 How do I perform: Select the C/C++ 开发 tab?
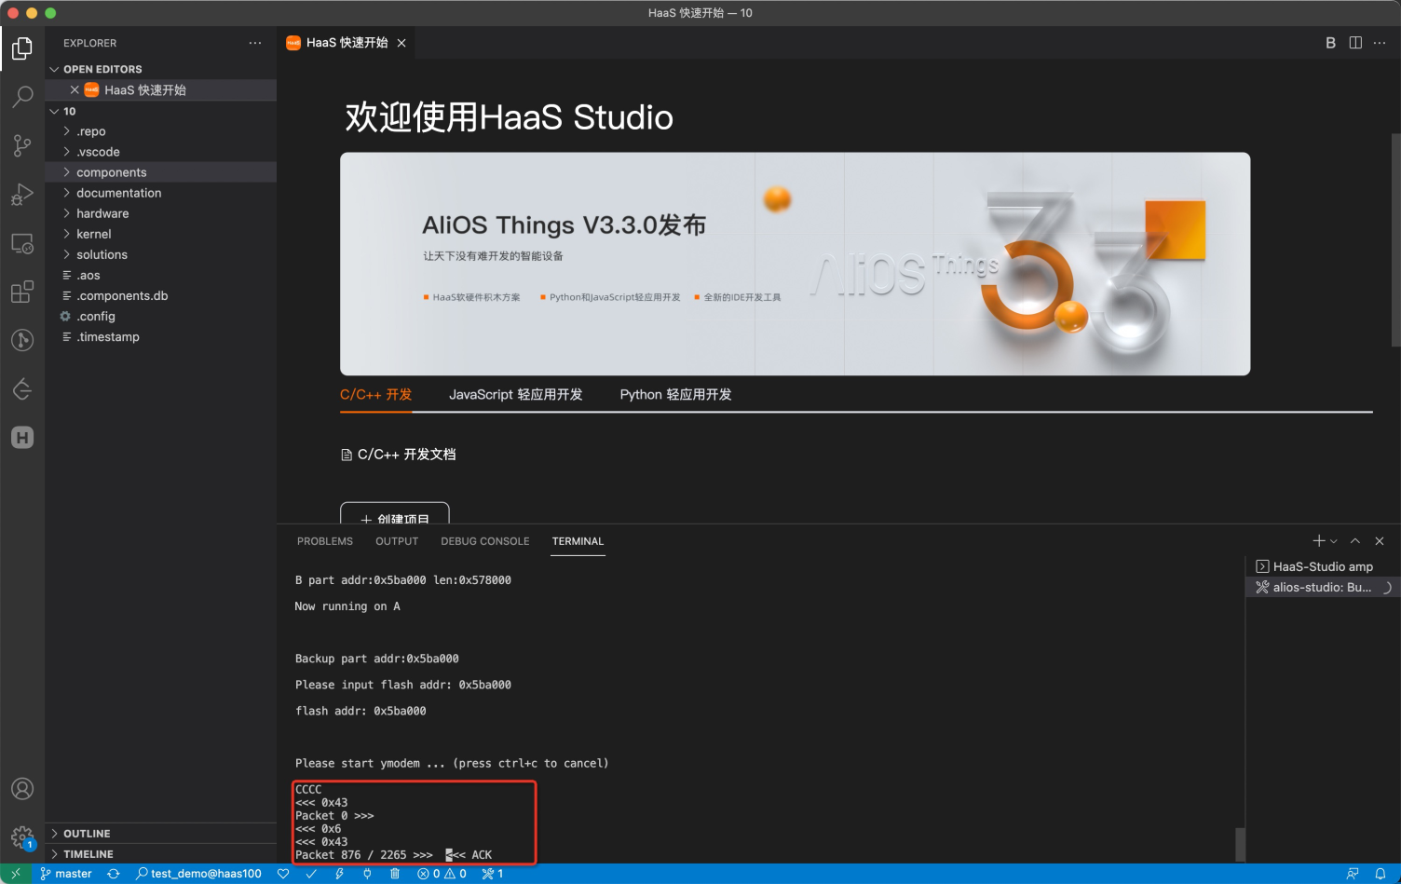click(375, 395)
